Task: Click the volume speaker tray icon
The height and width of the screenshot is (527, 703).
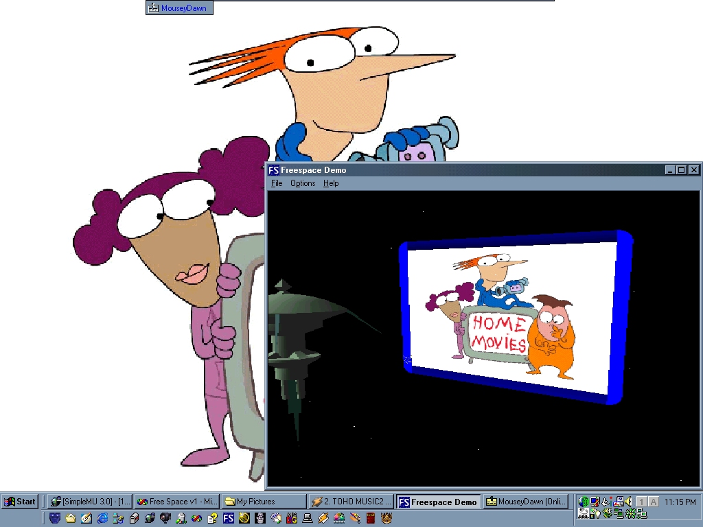Action: click(629, 502)
